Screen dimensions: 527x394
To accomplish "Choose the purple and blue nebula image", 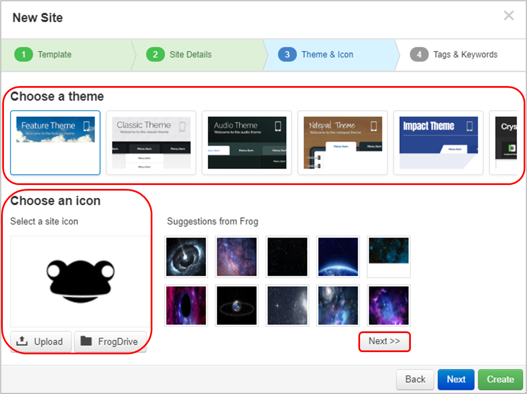I will [389, 306].
